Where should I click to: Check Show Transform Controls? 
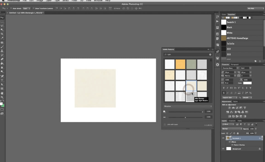[33, 8]
